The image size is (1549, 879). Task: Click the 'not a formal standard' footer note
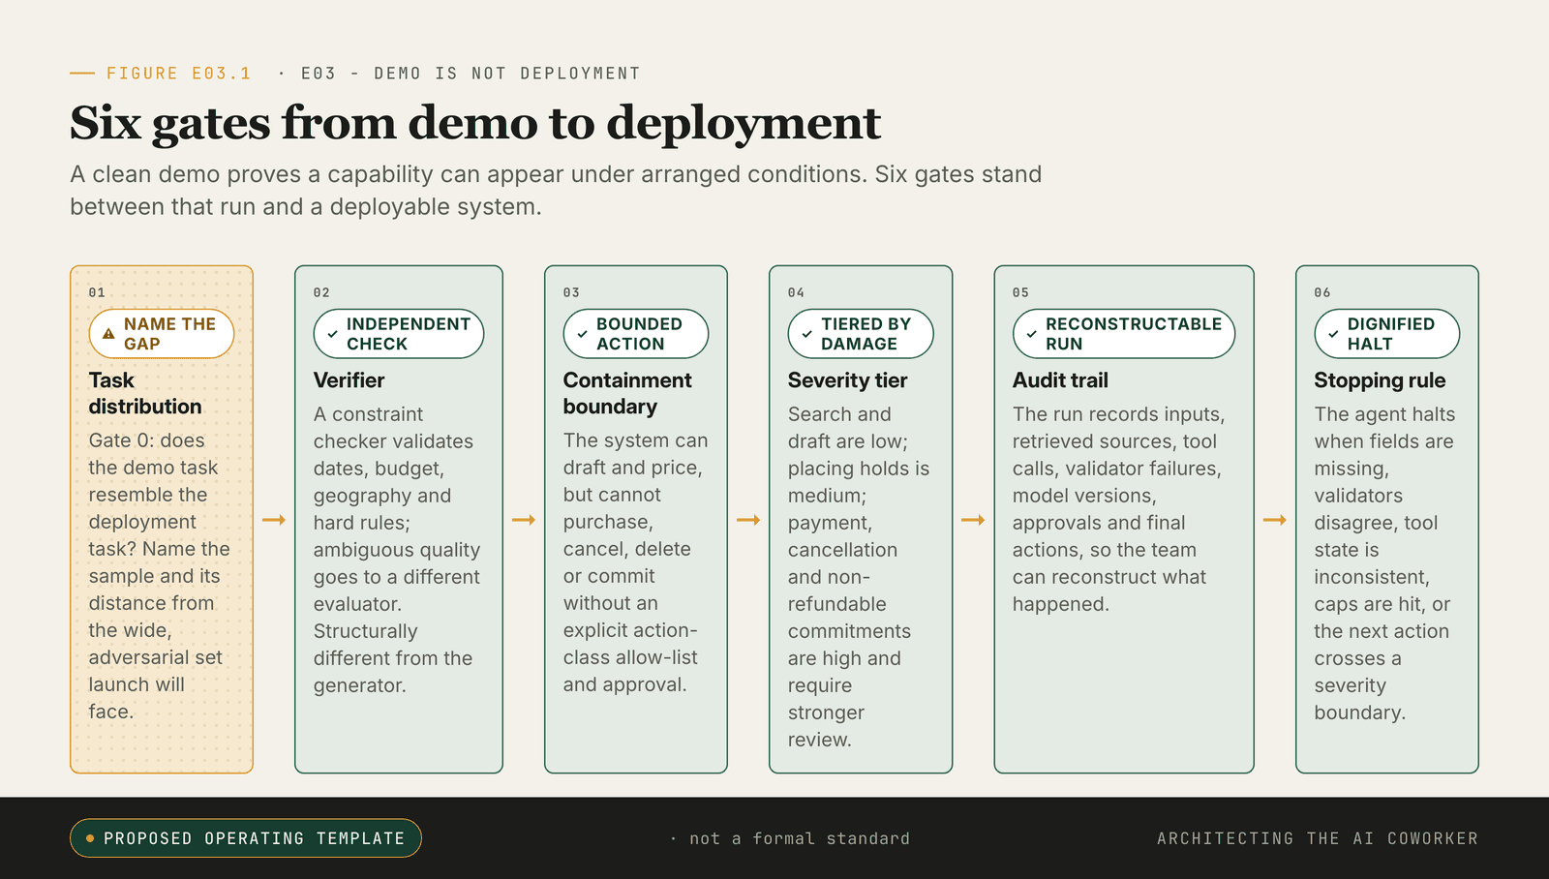point(800,838)
